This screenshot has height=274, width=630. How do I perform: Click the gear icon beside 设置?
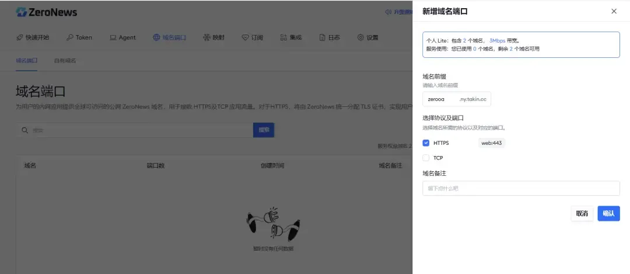point(360,37)
